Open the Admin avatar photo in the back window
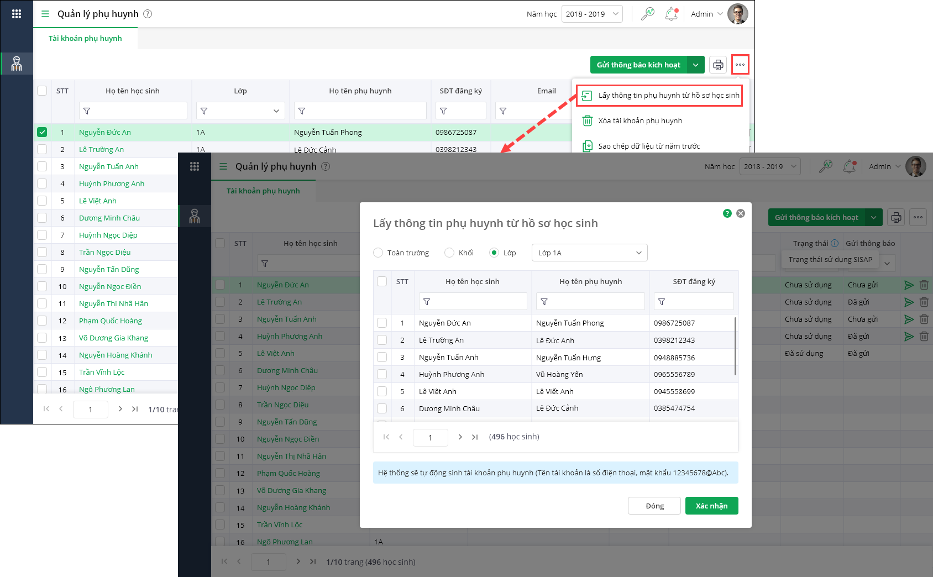 click(x=738, y=14)
